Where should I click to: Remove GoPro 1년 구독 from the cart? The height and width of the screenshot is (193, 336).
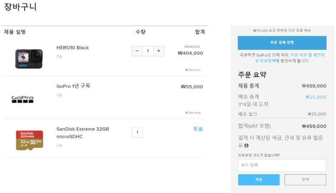[x=193, y=112]
